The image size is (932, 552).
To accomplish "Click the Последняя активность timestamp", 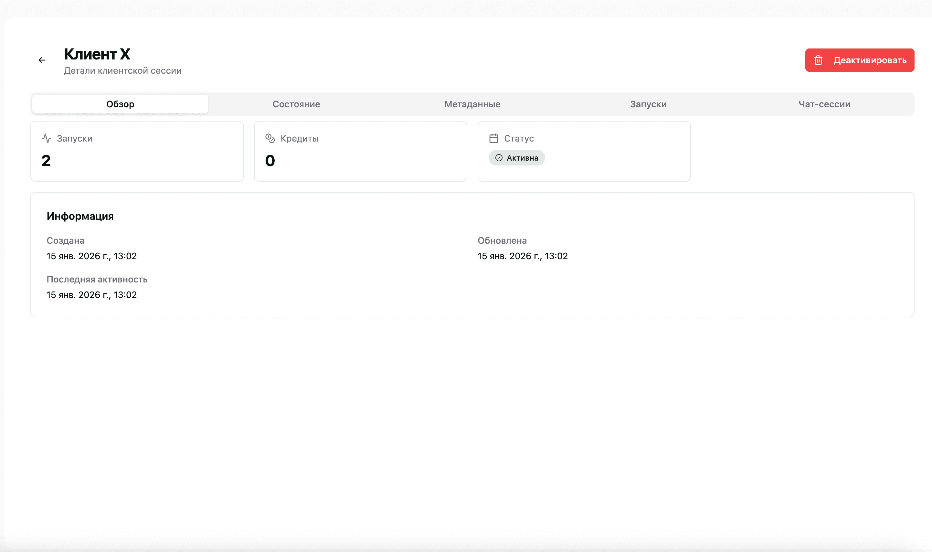I will tap(91, 295).
